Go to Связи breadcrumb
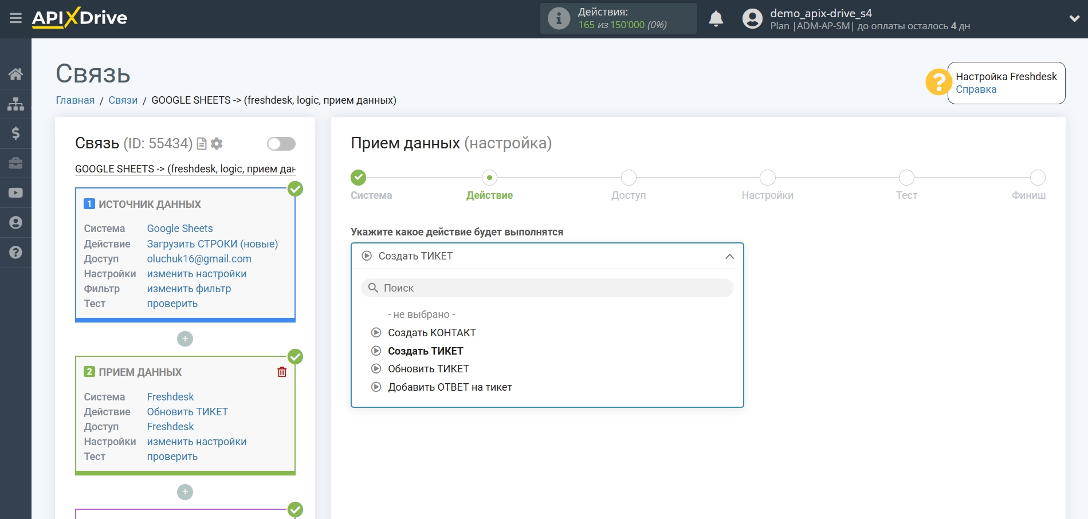 [123, 100]
